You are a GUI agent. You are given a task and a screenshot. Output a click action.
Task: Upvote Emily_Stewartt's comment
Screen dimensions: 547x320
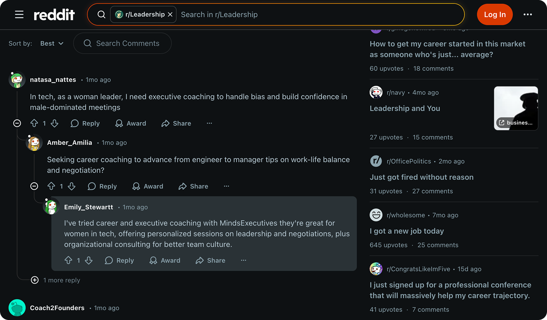pyautogui.click(x=69, y=260)
